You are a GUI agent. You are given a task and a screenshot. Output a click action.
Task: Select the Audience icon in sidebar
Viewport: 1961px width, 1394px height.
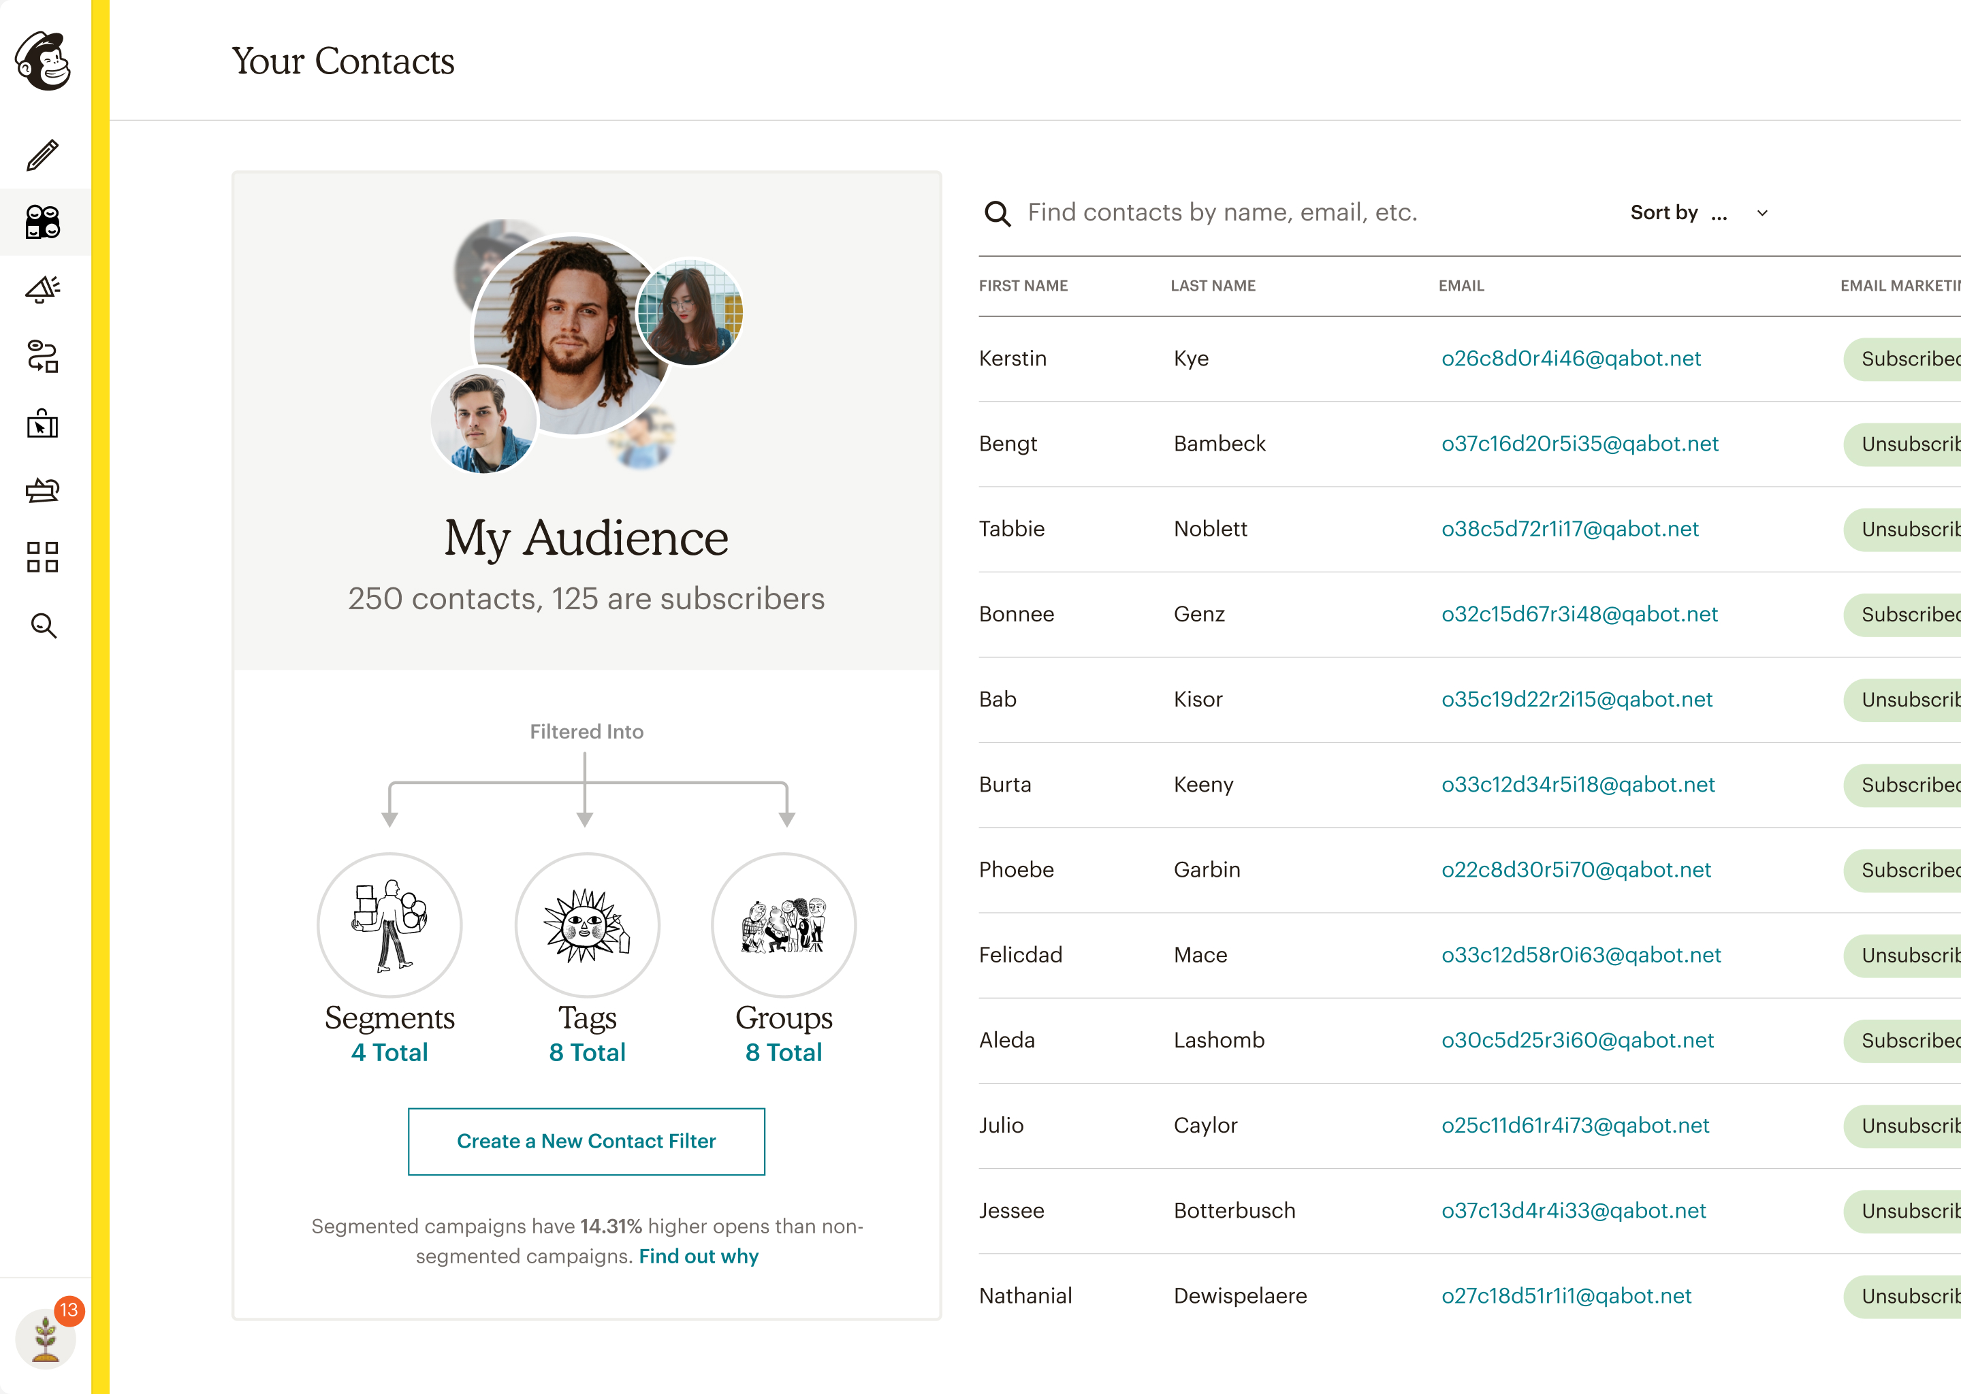[43, 223]
